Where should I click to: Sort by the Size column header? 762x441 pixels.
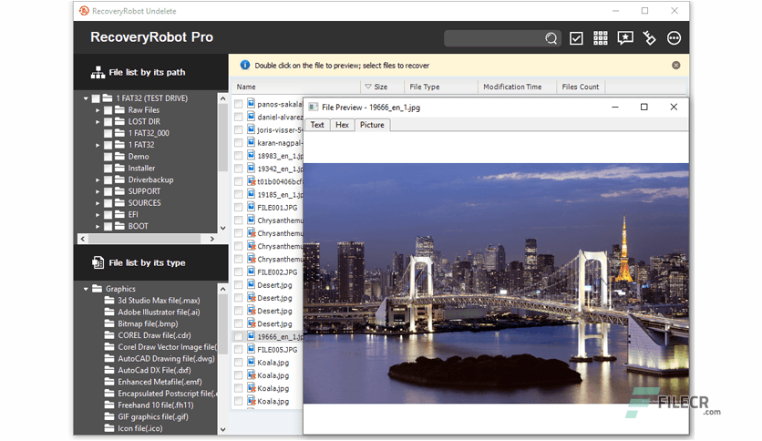382,87
